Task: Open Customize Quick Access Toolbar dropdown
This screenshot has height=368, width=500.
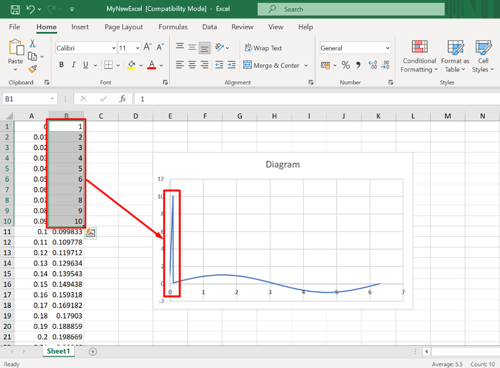Action: 72,9
